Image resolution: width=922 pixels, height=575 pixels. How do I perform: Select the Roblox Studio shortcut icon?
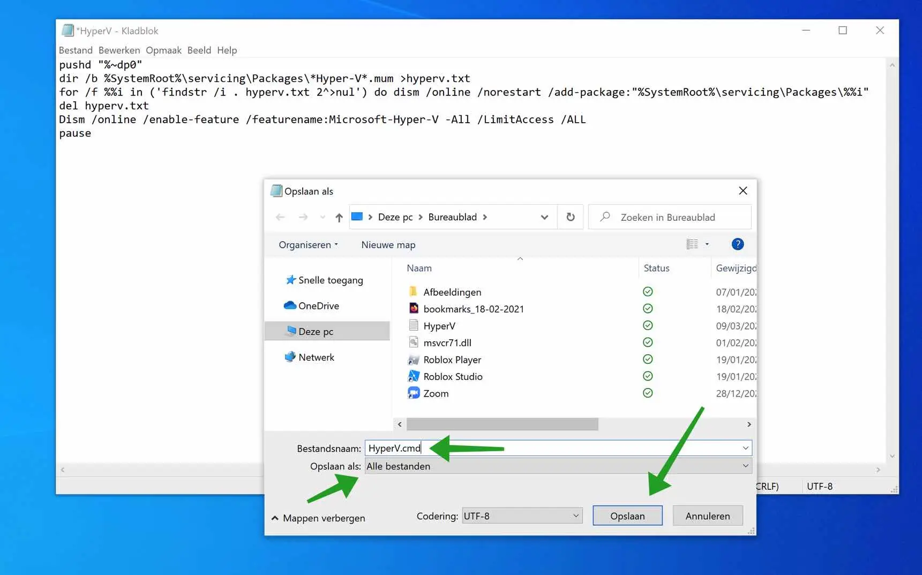(x=414, y=376)
